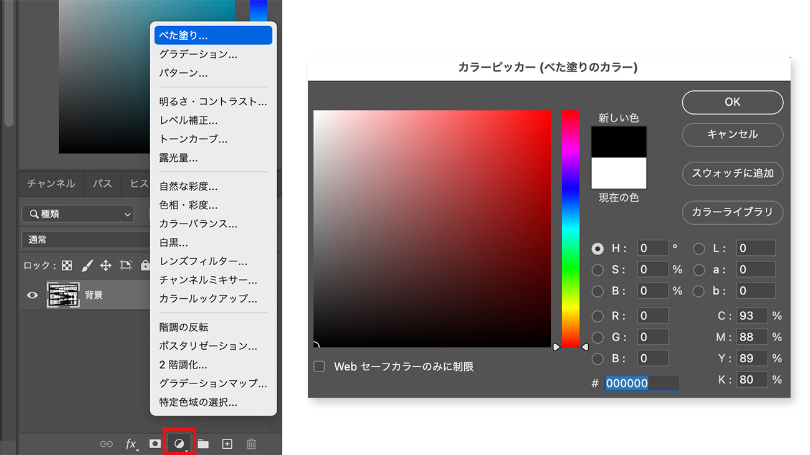Screen dimensions: 810x455
Task: Select the L lightness radio button
Action: click(699, 248)
